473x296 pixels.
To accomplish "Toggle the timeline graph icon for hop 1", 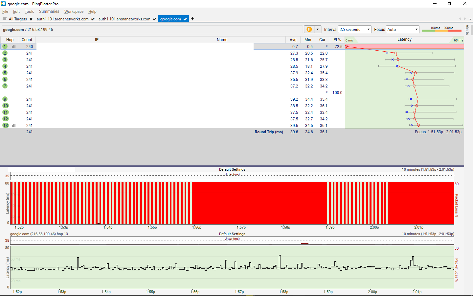I will (x=14, y=46).
